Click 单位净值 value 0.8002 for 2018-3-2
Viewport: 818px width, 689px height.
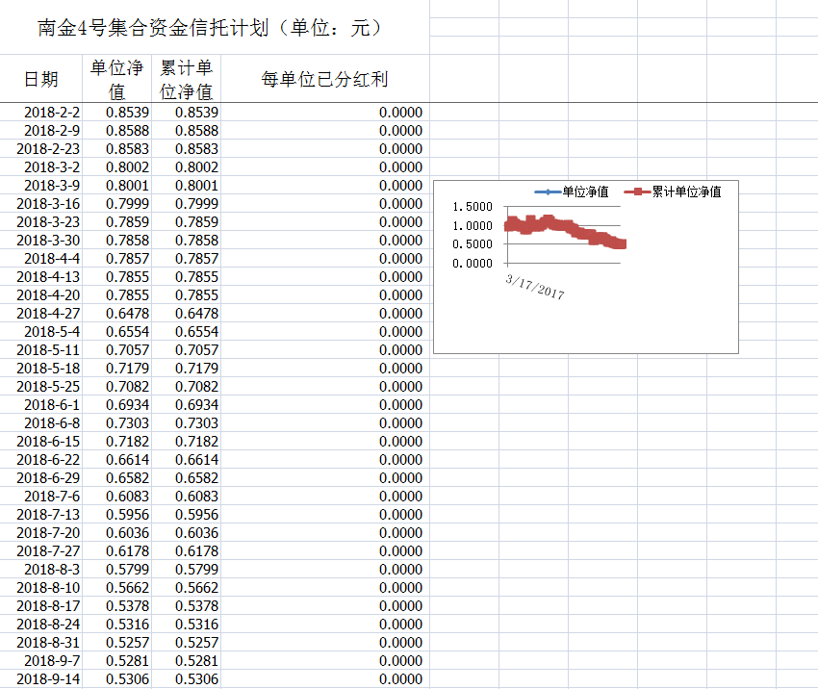tap(116, 166)
